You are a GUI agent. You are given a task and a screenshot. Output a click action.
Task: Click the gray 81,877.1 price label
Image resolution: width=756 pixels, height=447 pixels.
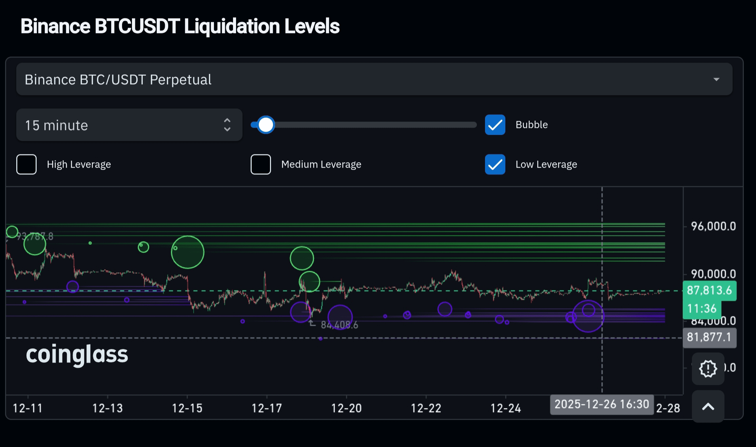[709, 337]
